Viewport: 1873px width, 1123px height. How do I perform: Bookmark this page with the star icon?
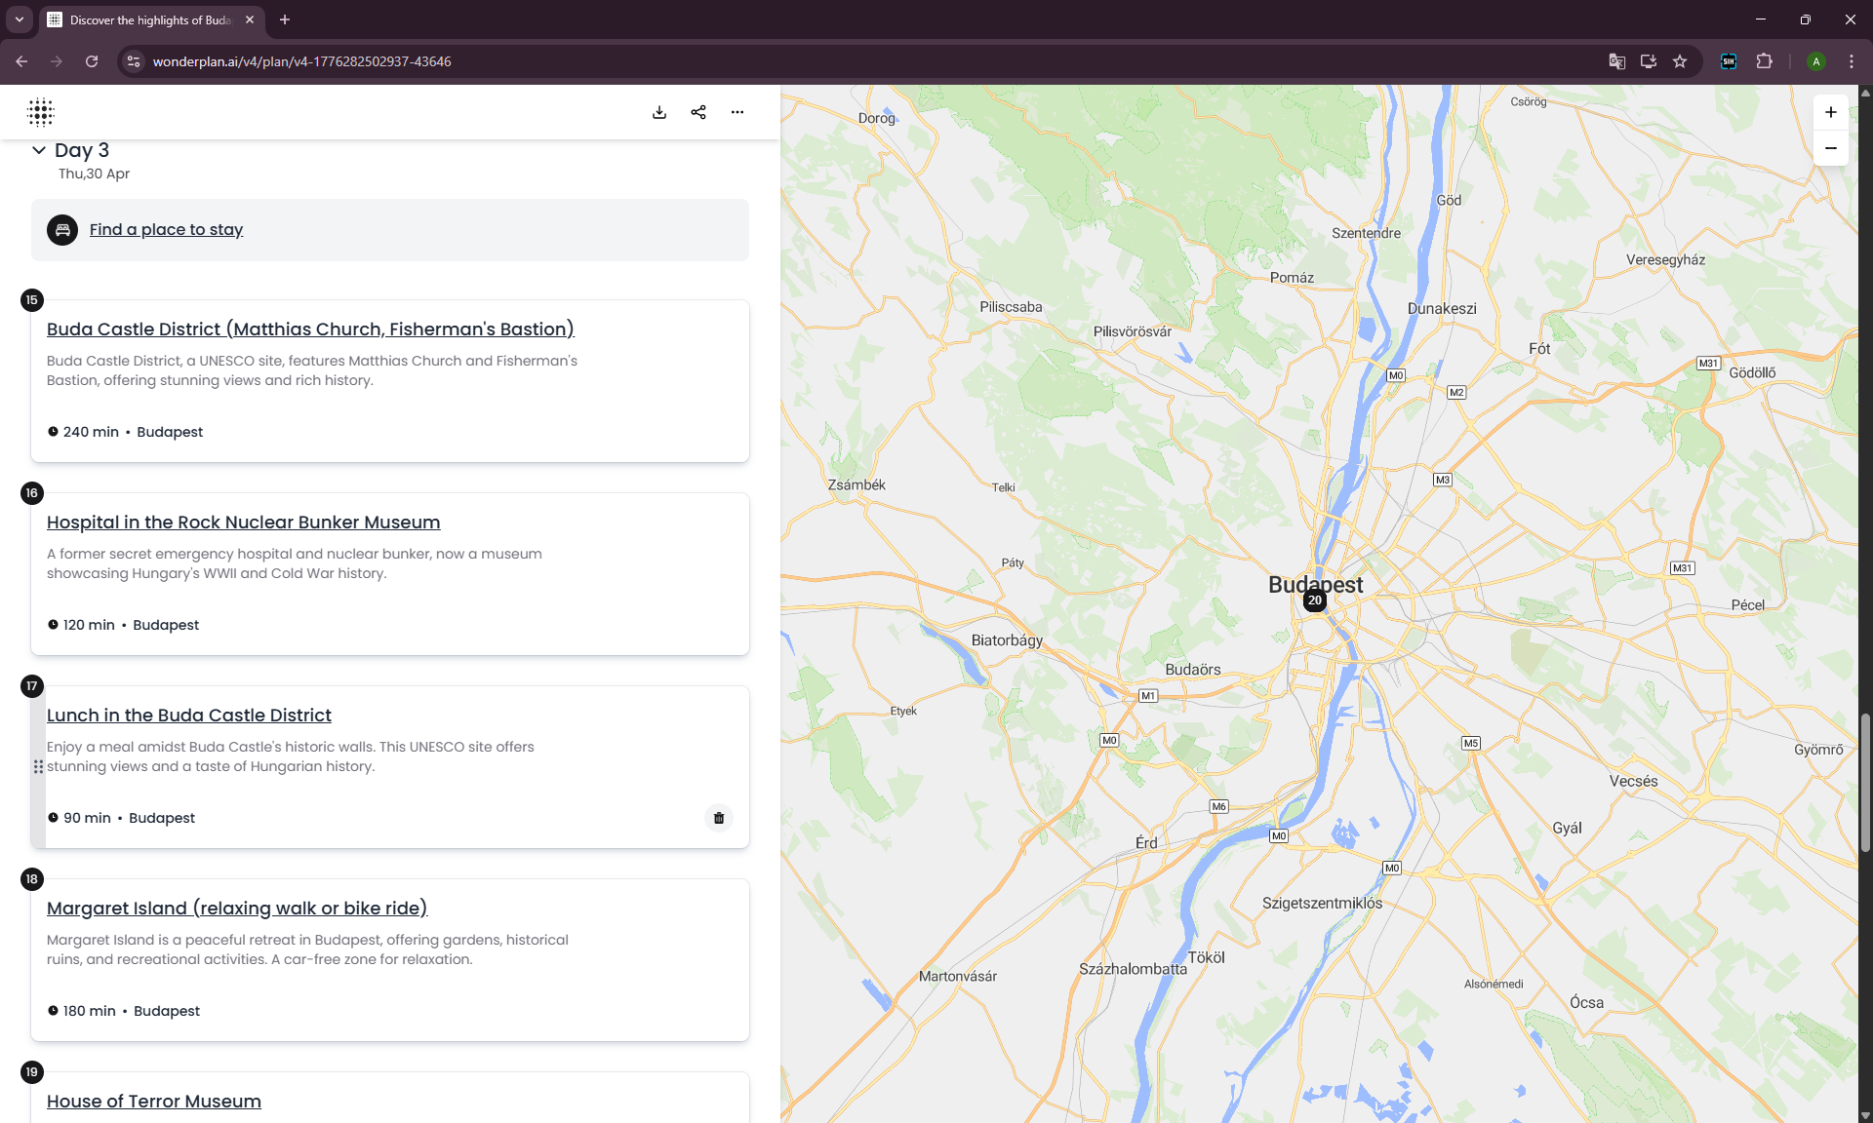point(1680,61)
